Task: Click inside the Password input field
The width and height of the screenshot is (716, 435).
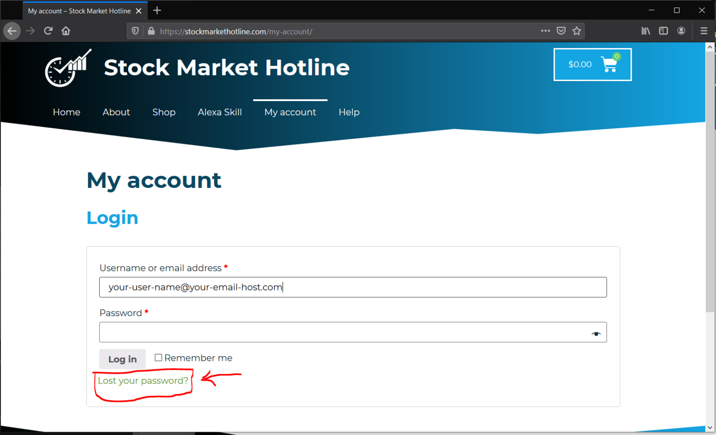Action: [326, 332]
